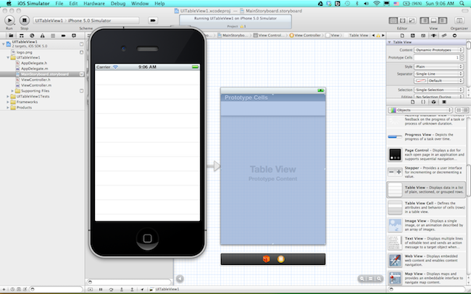The height and width of the screenshot is (294, 471).
Task: Zoom out the storyboard canvas
Action: (x=362, y=279)
